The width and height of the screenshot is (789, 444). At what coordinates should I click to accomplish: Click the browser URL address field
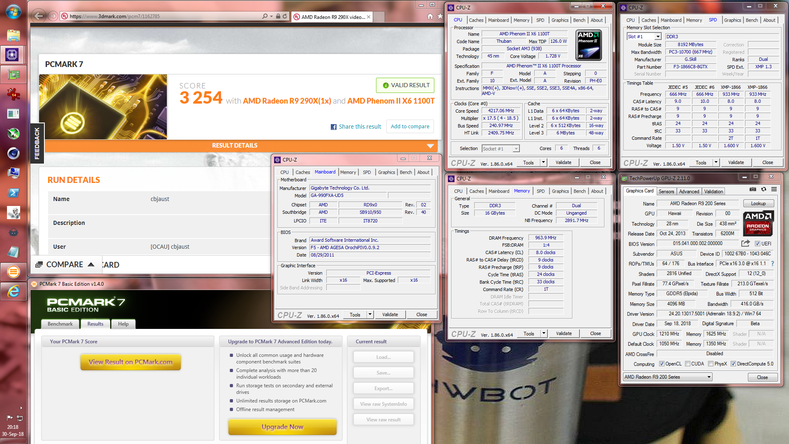click(x=164, y=16)
